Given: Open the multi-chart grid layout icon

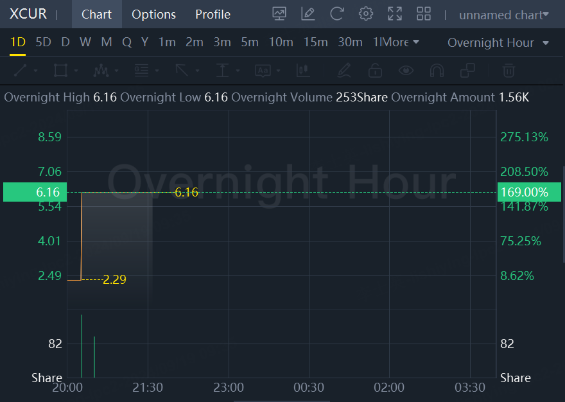Looking at the screenshot, I should point(423,14).
